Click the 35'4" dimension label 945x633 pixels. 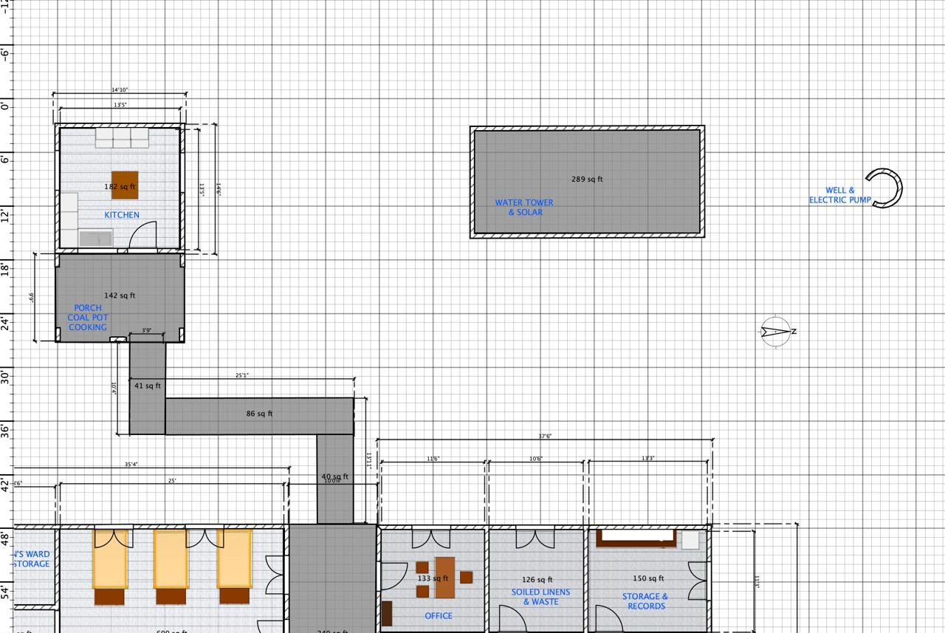click(x=131, y=465)
